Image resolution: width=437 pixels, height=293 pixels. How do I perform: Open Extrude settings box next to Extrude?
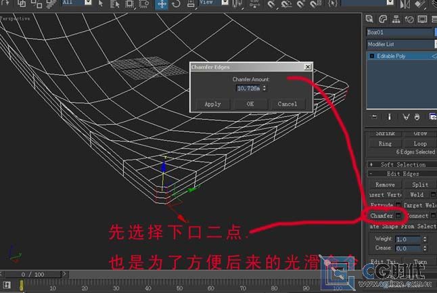[398, 204]
